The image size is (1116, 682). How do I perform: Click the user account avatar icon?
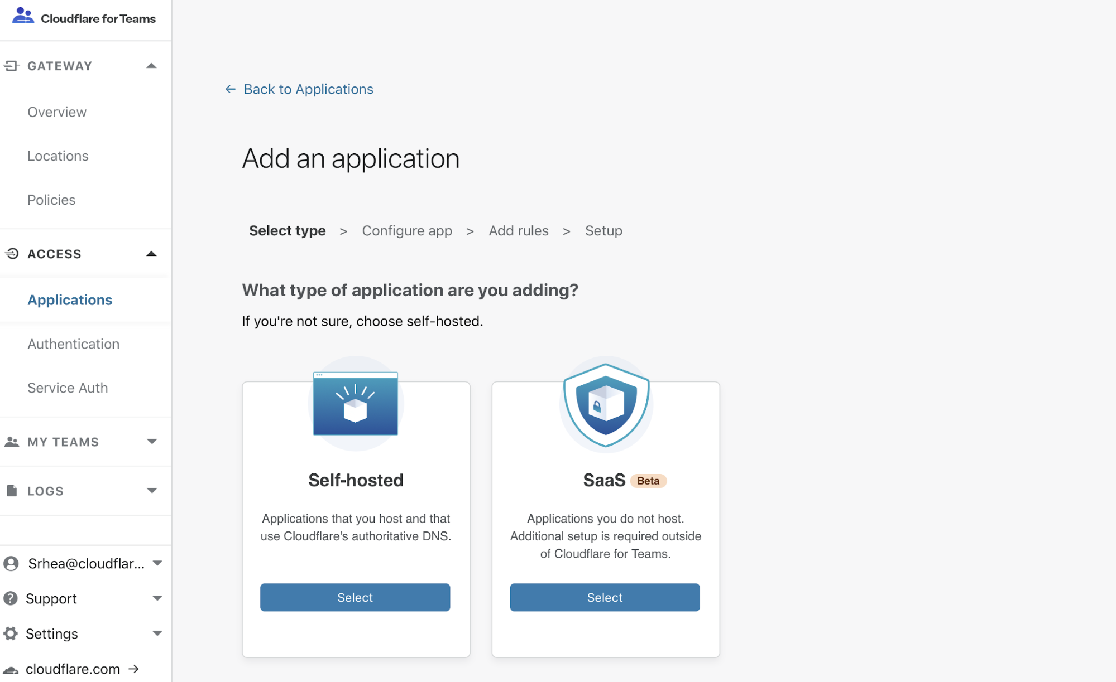click(x=11, y=563)
